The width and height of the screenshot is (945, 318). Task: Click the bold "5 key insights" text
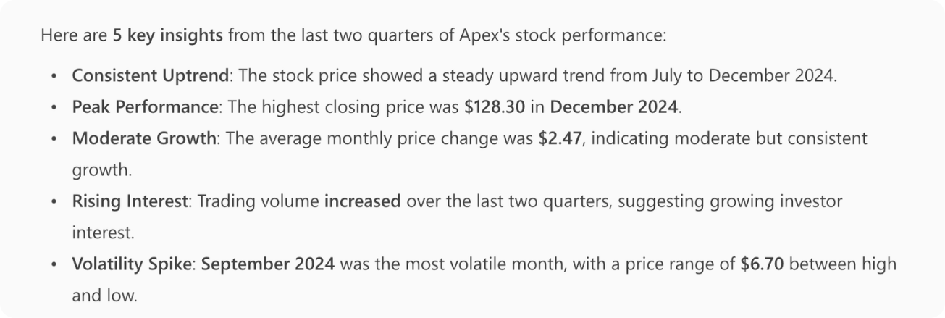point(167,35)
